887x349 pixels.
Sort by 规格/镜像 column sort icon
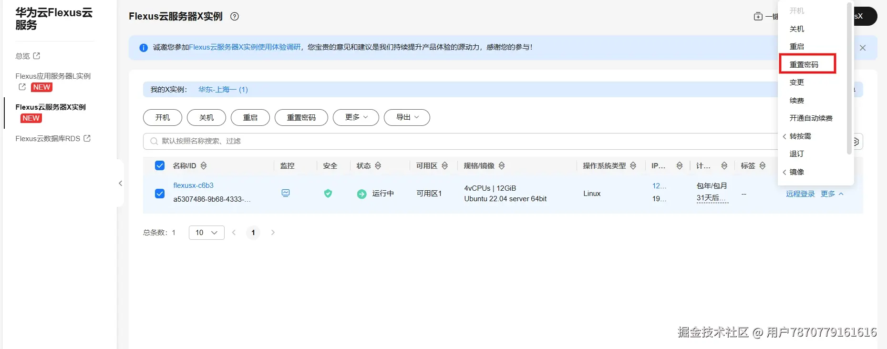pyautogui.click(x=502, y=165)
